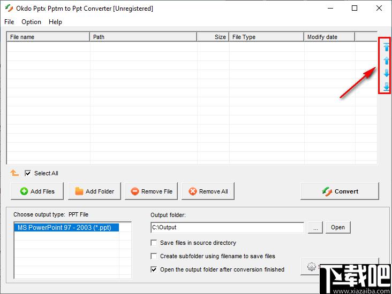Enable Create subfolder using filename option
This screenshot has height=294, width=392.
point(154,256)
